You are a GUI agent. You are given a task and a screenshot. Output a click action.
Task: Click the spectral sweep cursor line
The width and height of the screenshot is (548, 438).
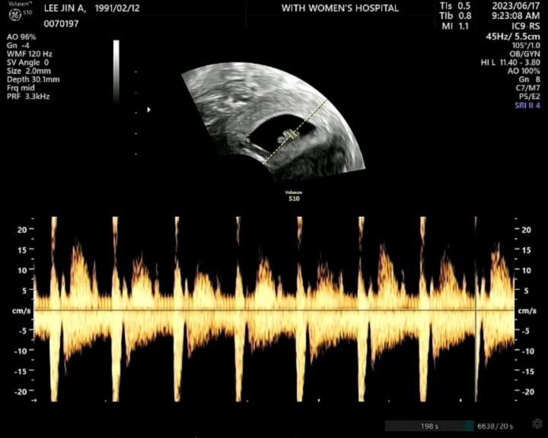[x=476, y=309]
